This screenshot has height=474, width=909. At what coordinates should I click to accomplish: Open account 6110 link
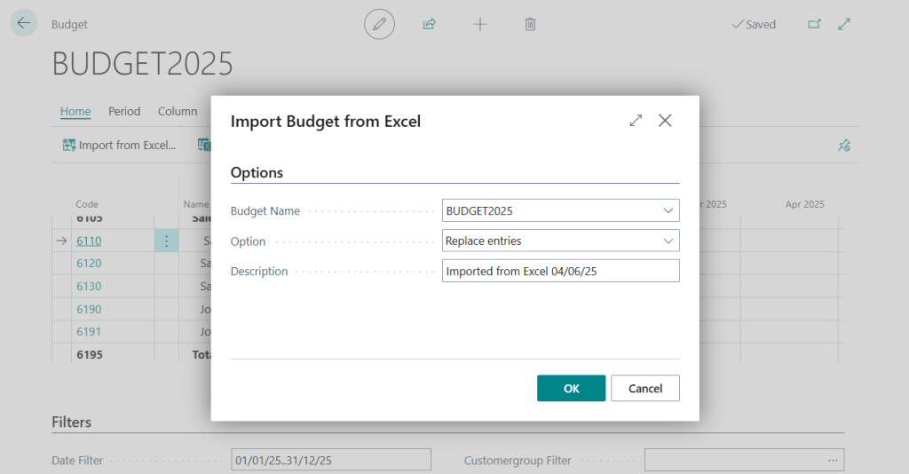pyautogui.click(x=89, y=241)
